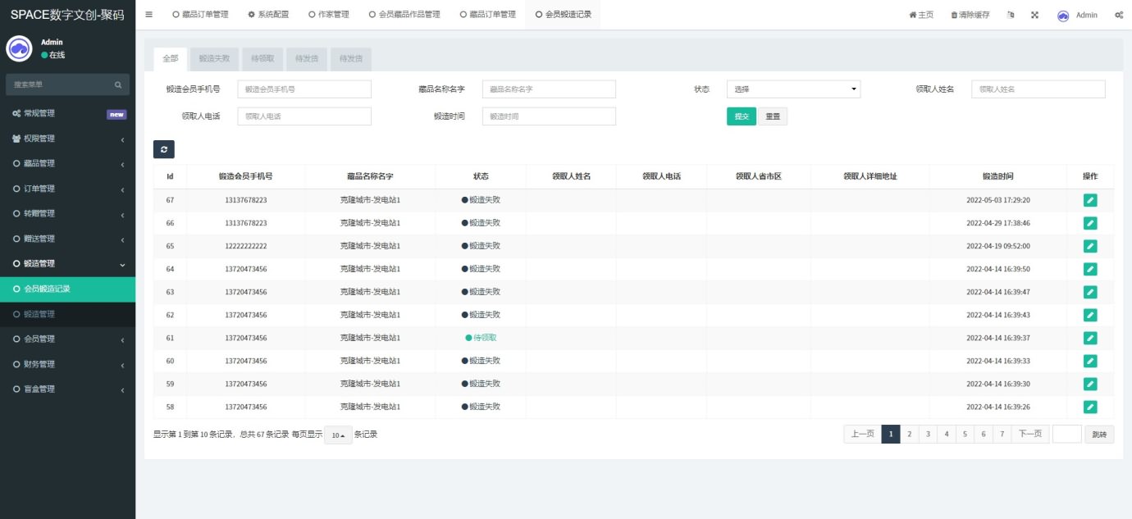Screen dimensions: 1132x519
Task: Switch to the 会员藏品作品管理 top tab
Action: point(404,15)
